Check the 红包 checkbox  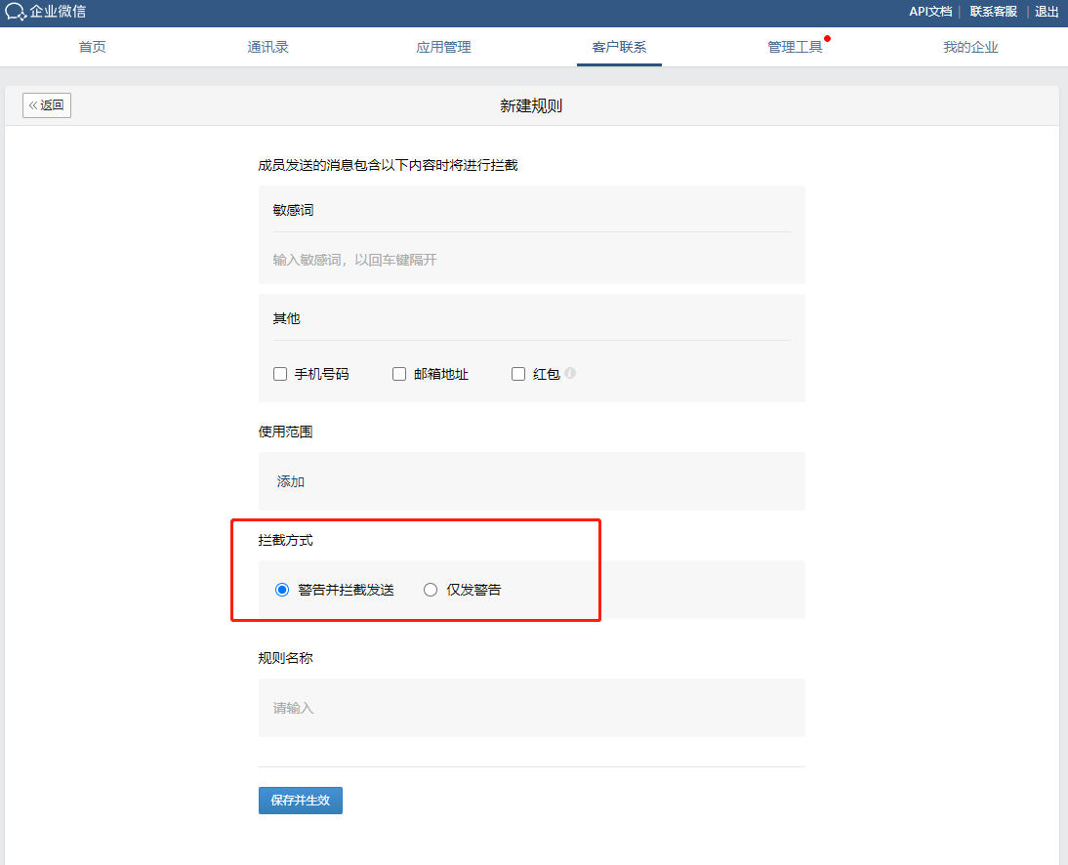tap(518, 374)
